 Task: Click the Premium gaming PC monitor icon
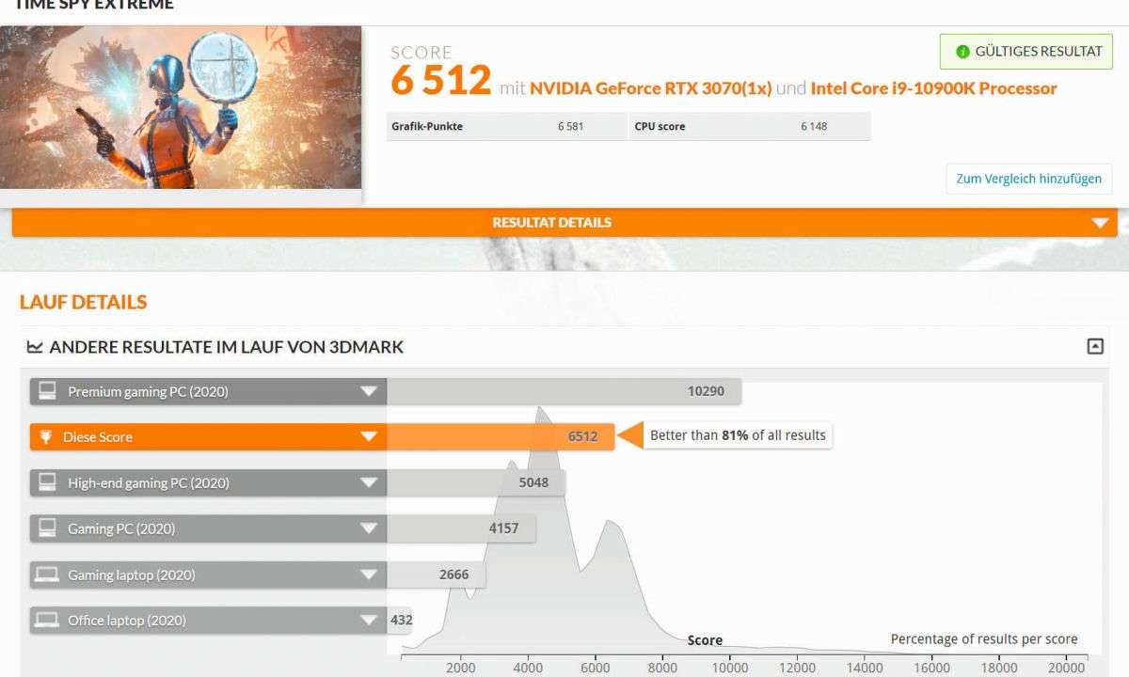click(x=46, y=391)
